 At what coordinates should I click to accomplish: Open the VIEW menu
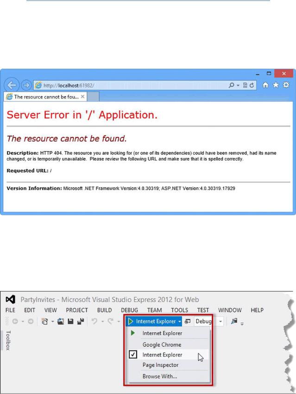(x=50, y=310)
